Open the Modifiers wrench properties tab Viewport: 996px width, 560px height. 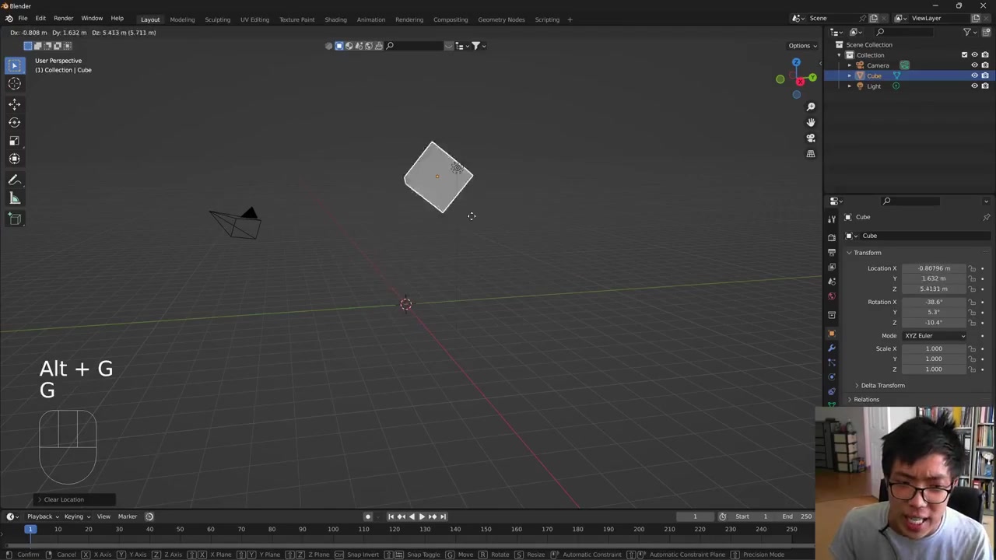[x=831, y=348]
